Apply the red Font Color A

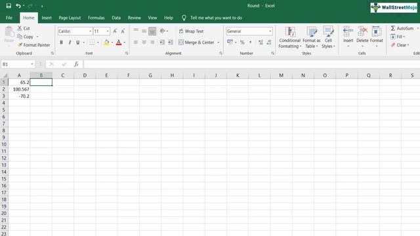tap(119, 42)
